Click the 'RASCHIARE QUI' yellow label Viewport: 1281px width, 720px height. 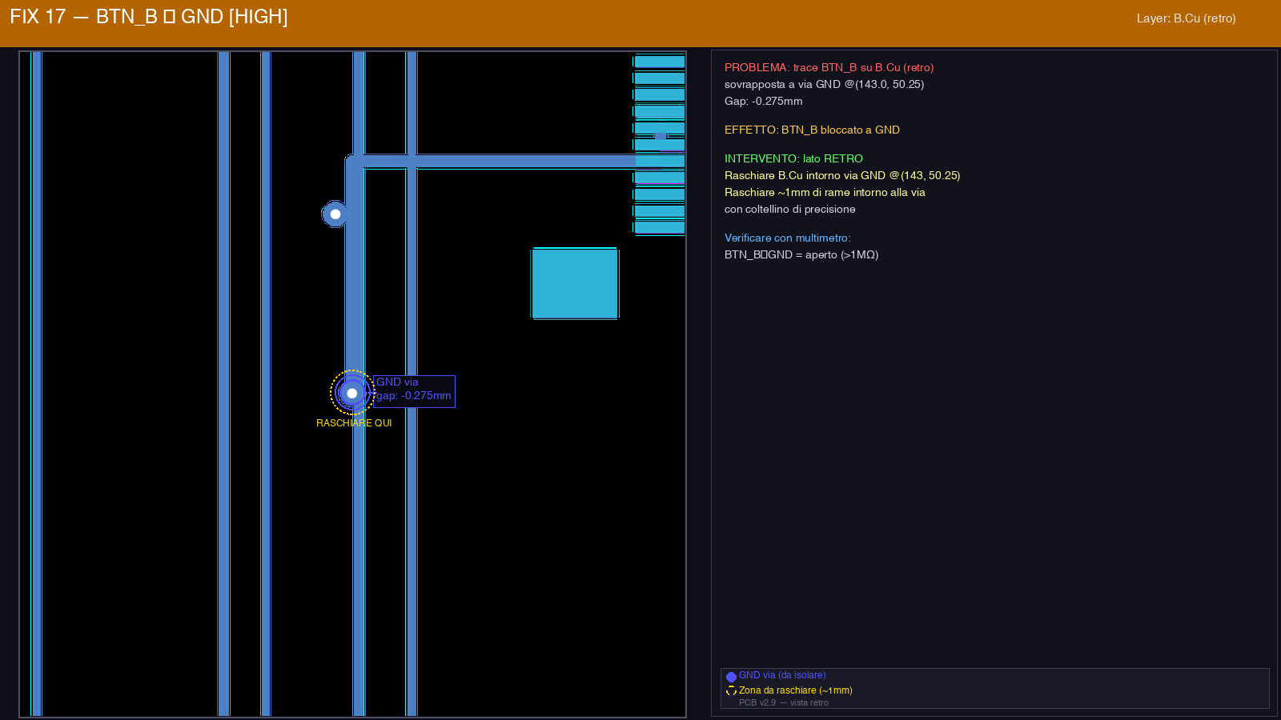(x=354, y=423)
